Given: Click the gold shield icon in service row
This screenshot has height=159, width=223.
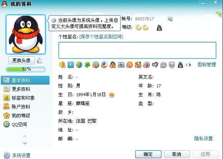Looking at the screenshot, I should tap(62, 65).
